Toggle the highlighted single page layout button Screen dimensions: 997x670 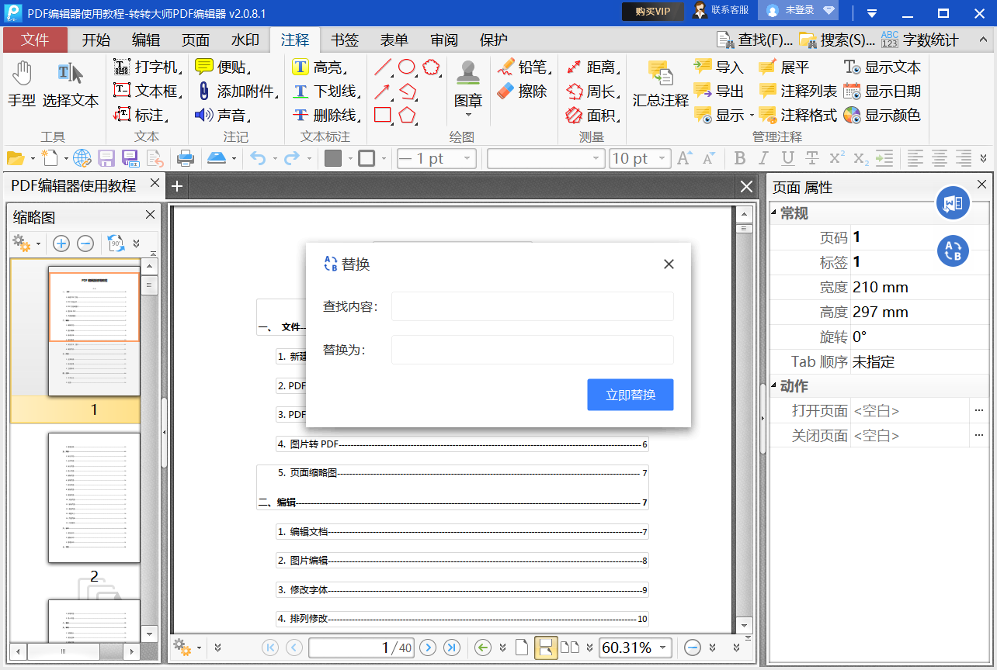click(x=546, y=648)
